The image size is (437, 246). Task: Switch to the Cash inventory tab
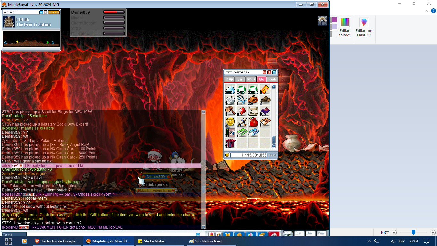pos(272,79)
